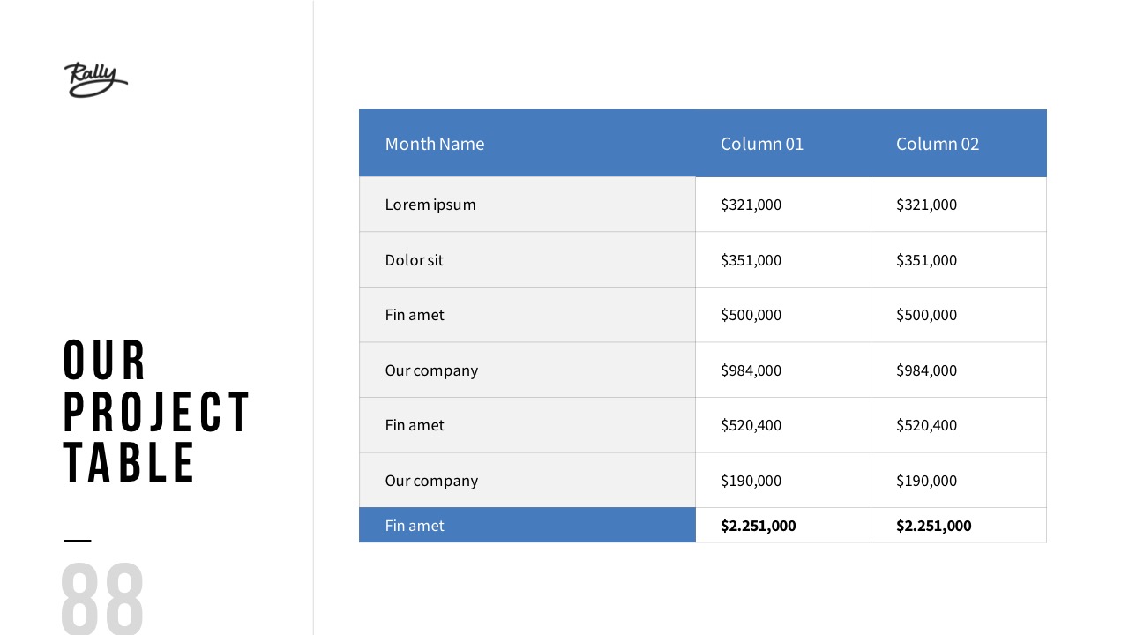Click the $190,000 value under Column 02
Image resolution: width=1129 pixels, height=635 pixels.
click(x=926, y=481)
